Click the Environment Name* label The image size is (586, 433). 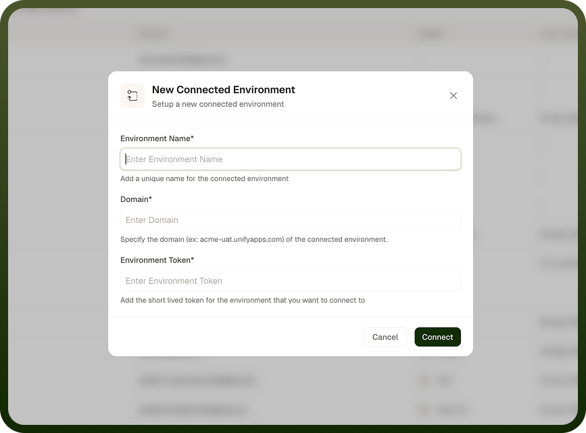coord(157,138)
